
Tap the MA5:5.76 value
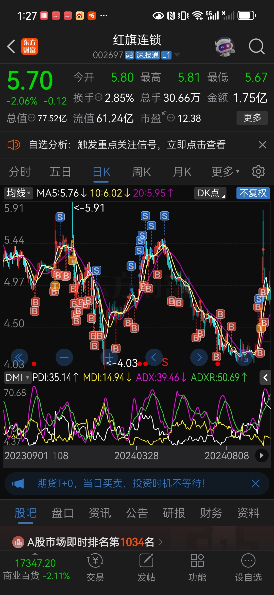pos(62,193)
